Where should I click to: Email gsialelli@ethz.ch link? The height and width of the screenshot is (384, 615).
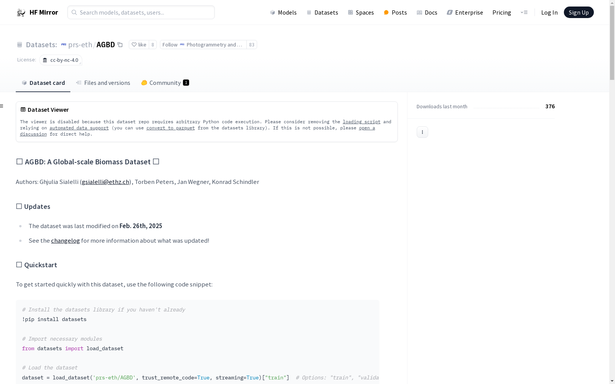click(105, 182)
